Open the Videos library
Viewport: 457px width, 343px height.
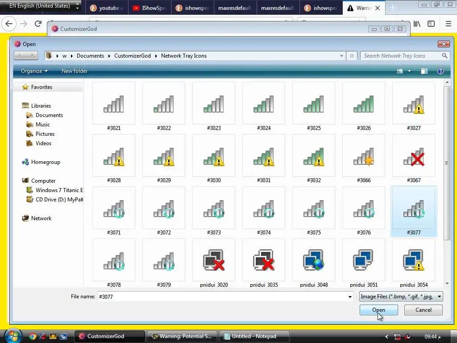[43, 143]
